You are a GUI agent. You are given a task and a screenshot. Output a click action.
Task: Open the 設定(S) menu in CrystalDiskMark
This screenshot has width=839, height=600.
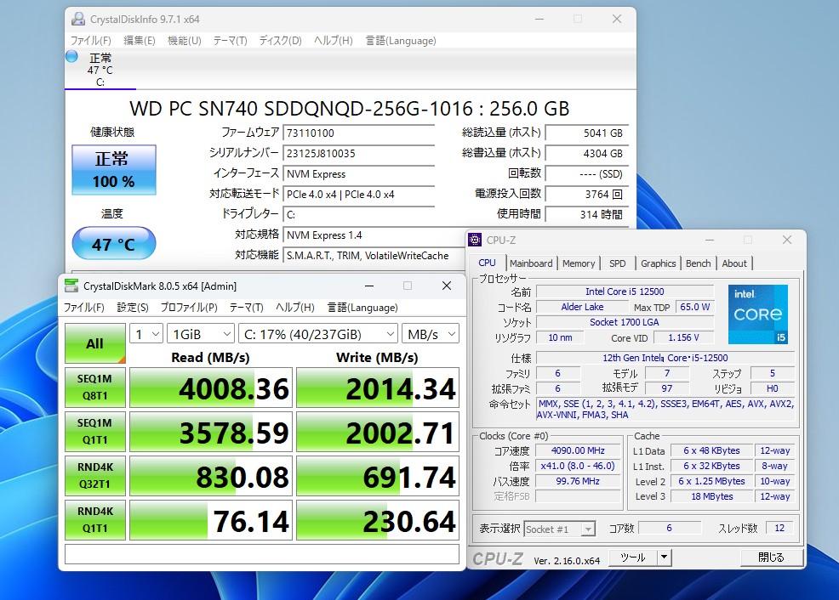click(x=132, y=307)
